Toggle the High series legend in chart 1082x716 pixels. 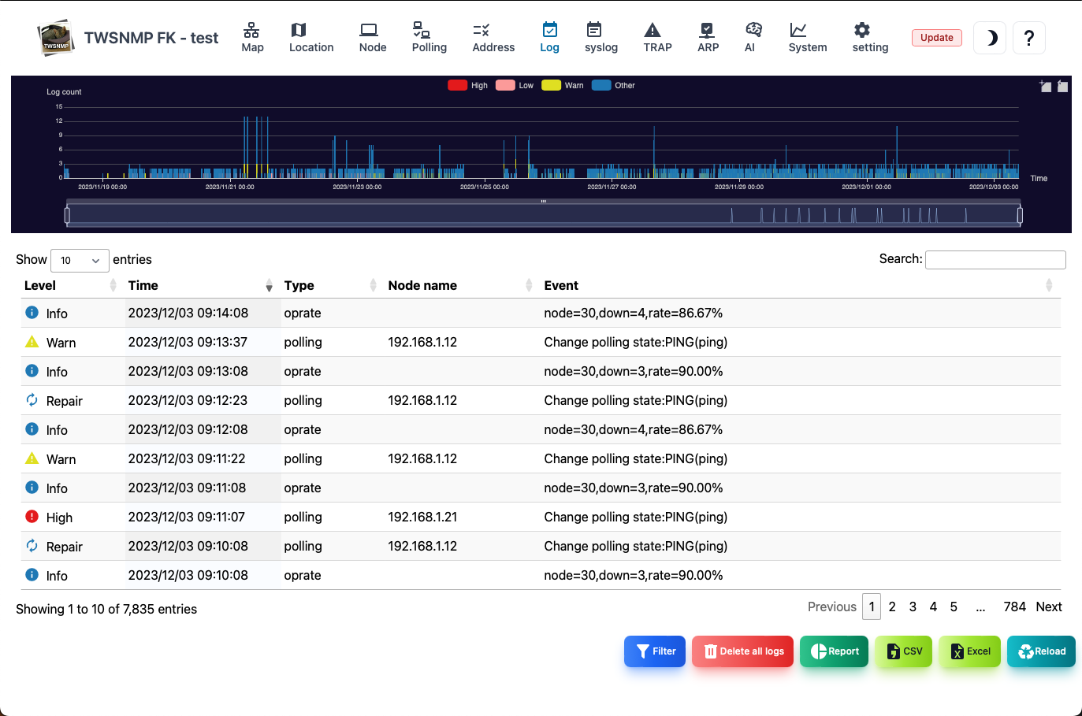468,85
